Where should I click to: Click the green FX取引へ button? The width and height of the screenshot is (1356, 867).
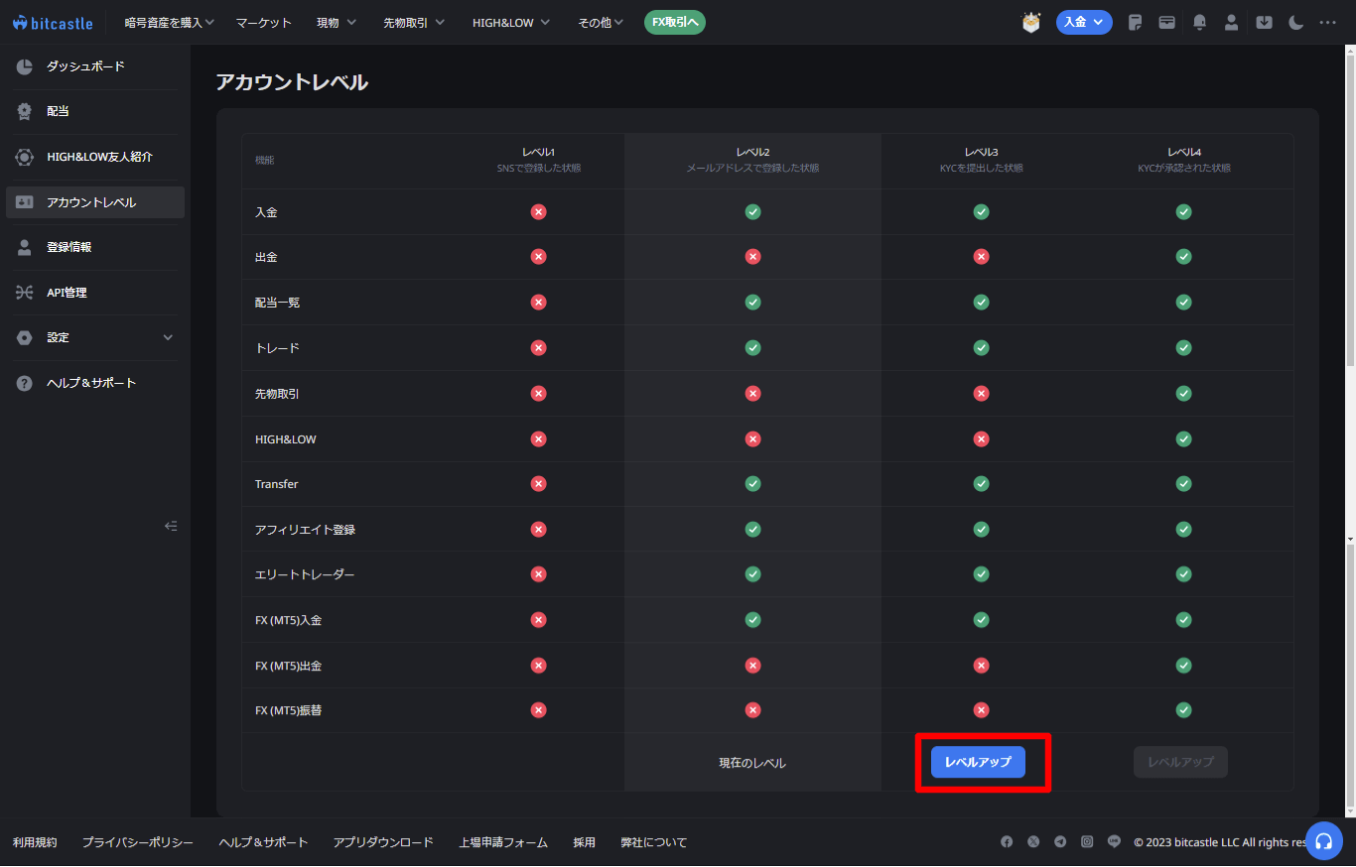(x=674, y=22)
